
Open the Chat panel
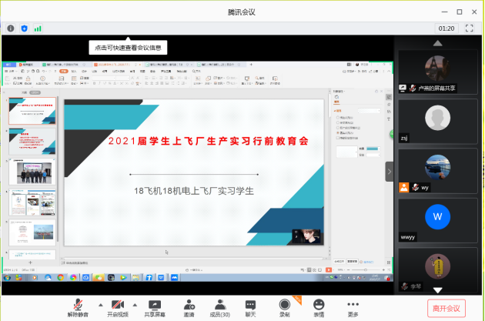point(250,308)
